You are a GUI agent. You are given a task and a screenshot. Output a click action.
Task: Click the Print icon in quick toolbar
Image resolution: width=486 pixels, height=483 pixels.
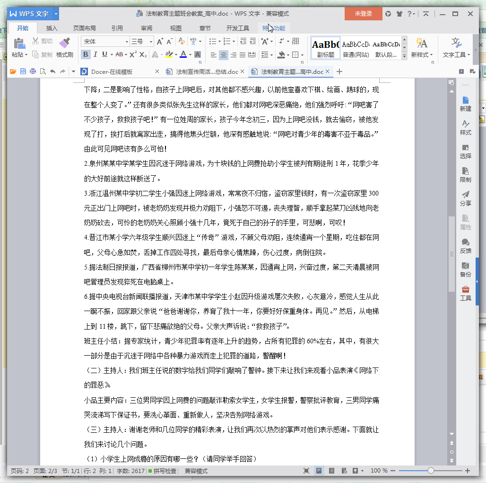33,72
